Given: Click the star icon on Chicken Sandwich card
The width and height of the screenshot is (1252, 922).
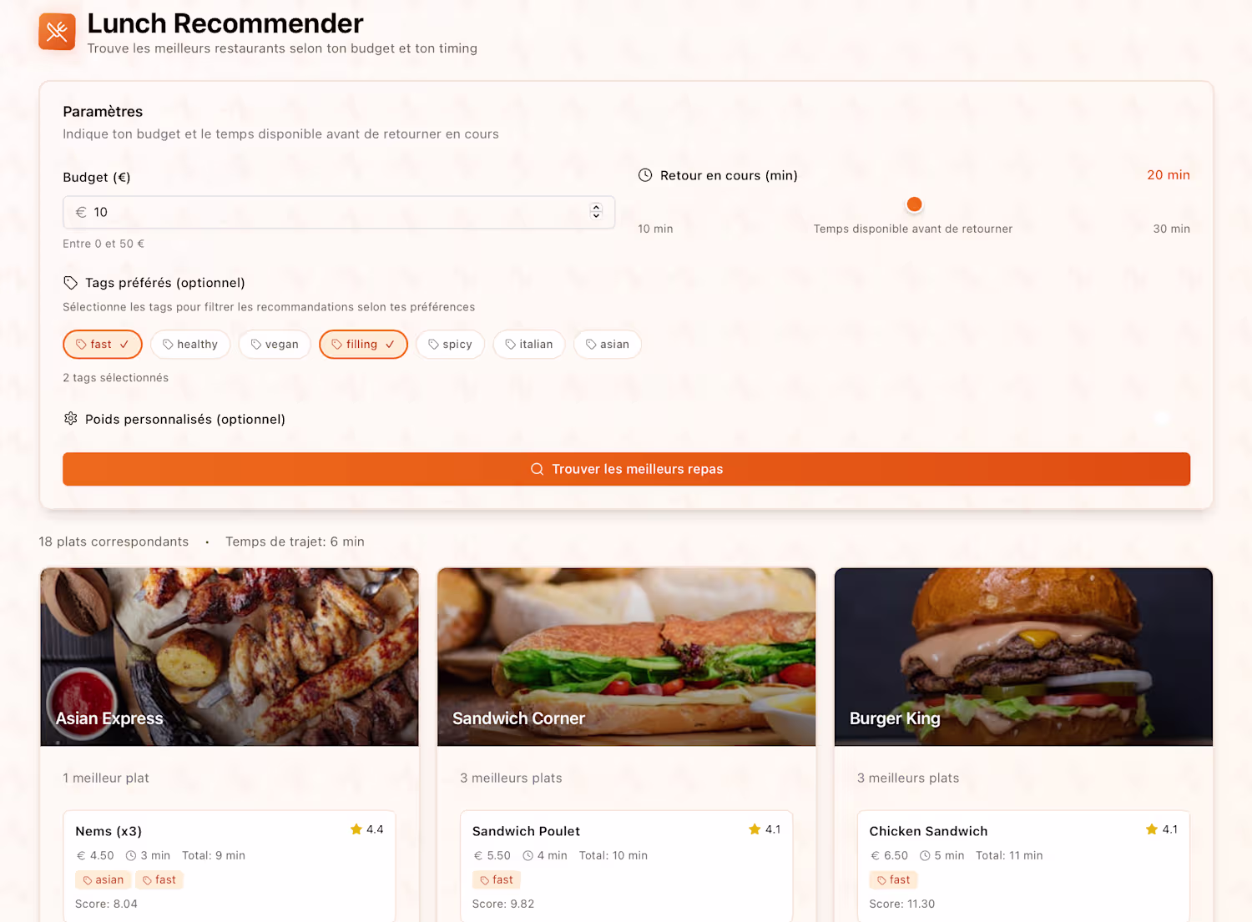Looking at the screenshot, I should pos(1152,829).
